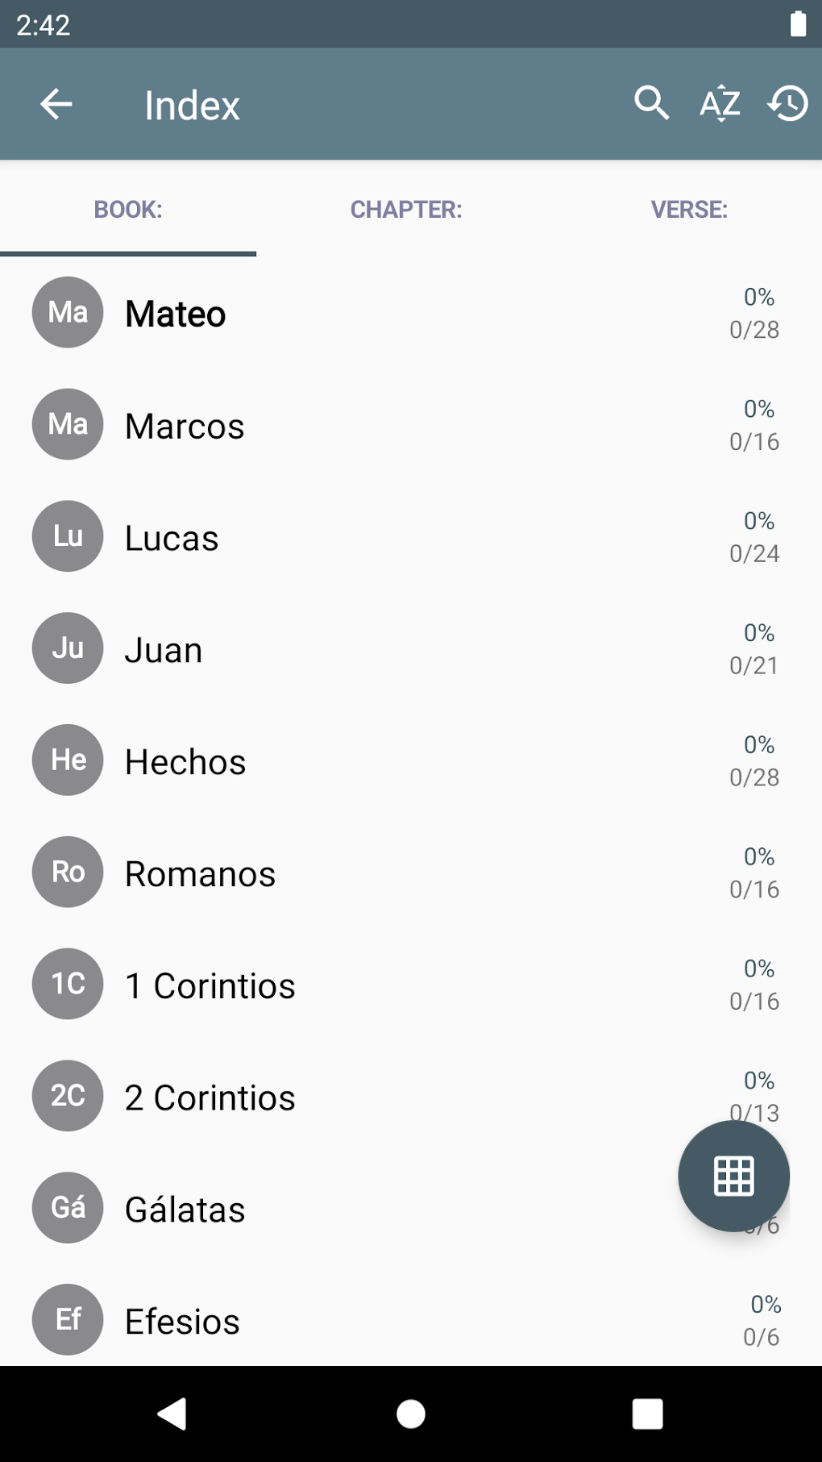822x1462 pixels.
Task: Tap the grid view floating button
Action: coord(733,1175)
